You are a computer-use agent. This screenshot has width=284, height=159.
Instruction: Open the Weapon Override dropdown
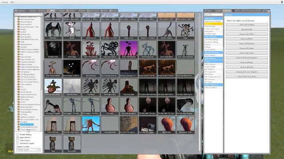28,150
